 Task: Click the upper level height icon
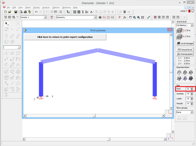coord(180,31)
